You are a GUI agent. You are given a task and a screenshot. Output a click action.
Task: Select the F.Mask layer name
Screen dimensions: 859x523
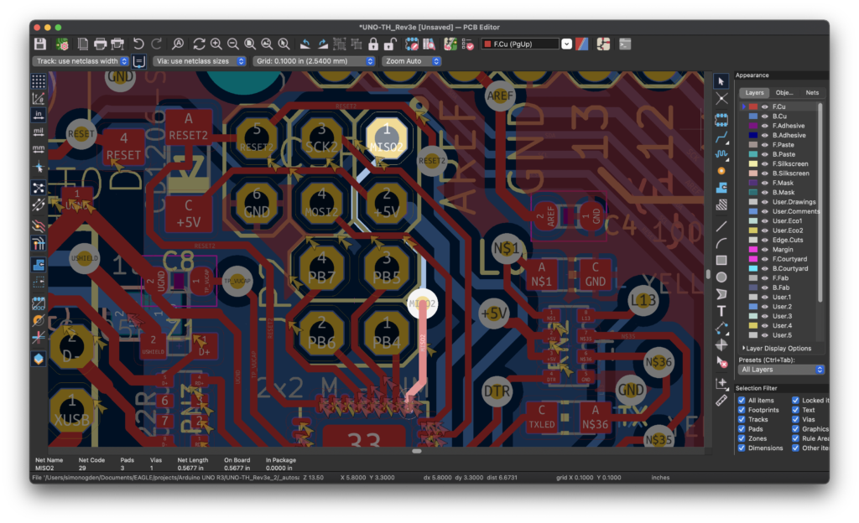coord(783,184)
